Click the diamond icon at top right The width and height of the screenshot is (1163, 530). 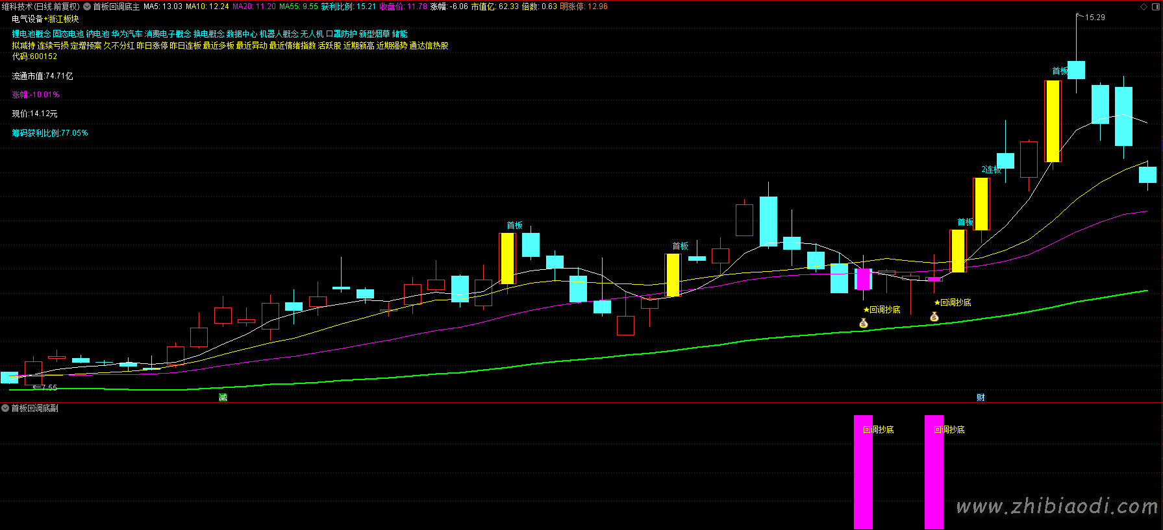(x=1144, y=6)
